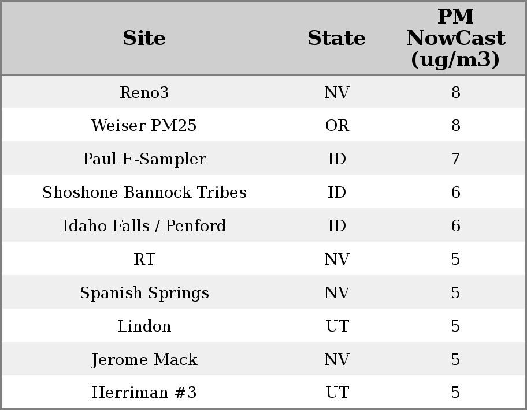The height and width of the screenshot is (410, 527).
Task: Click the UT state for Lindon
Action: click(337, 326)
